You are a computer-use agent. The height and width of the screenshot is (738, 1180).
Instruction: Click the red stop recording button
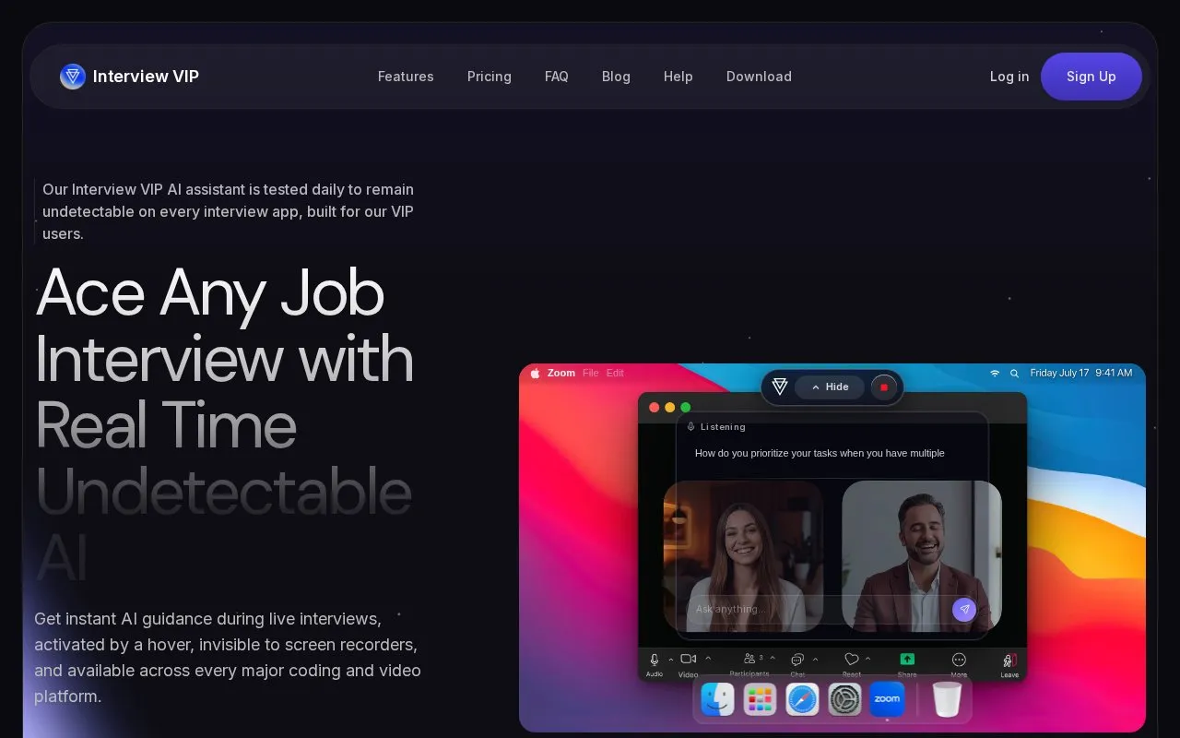tap(883, 387)
